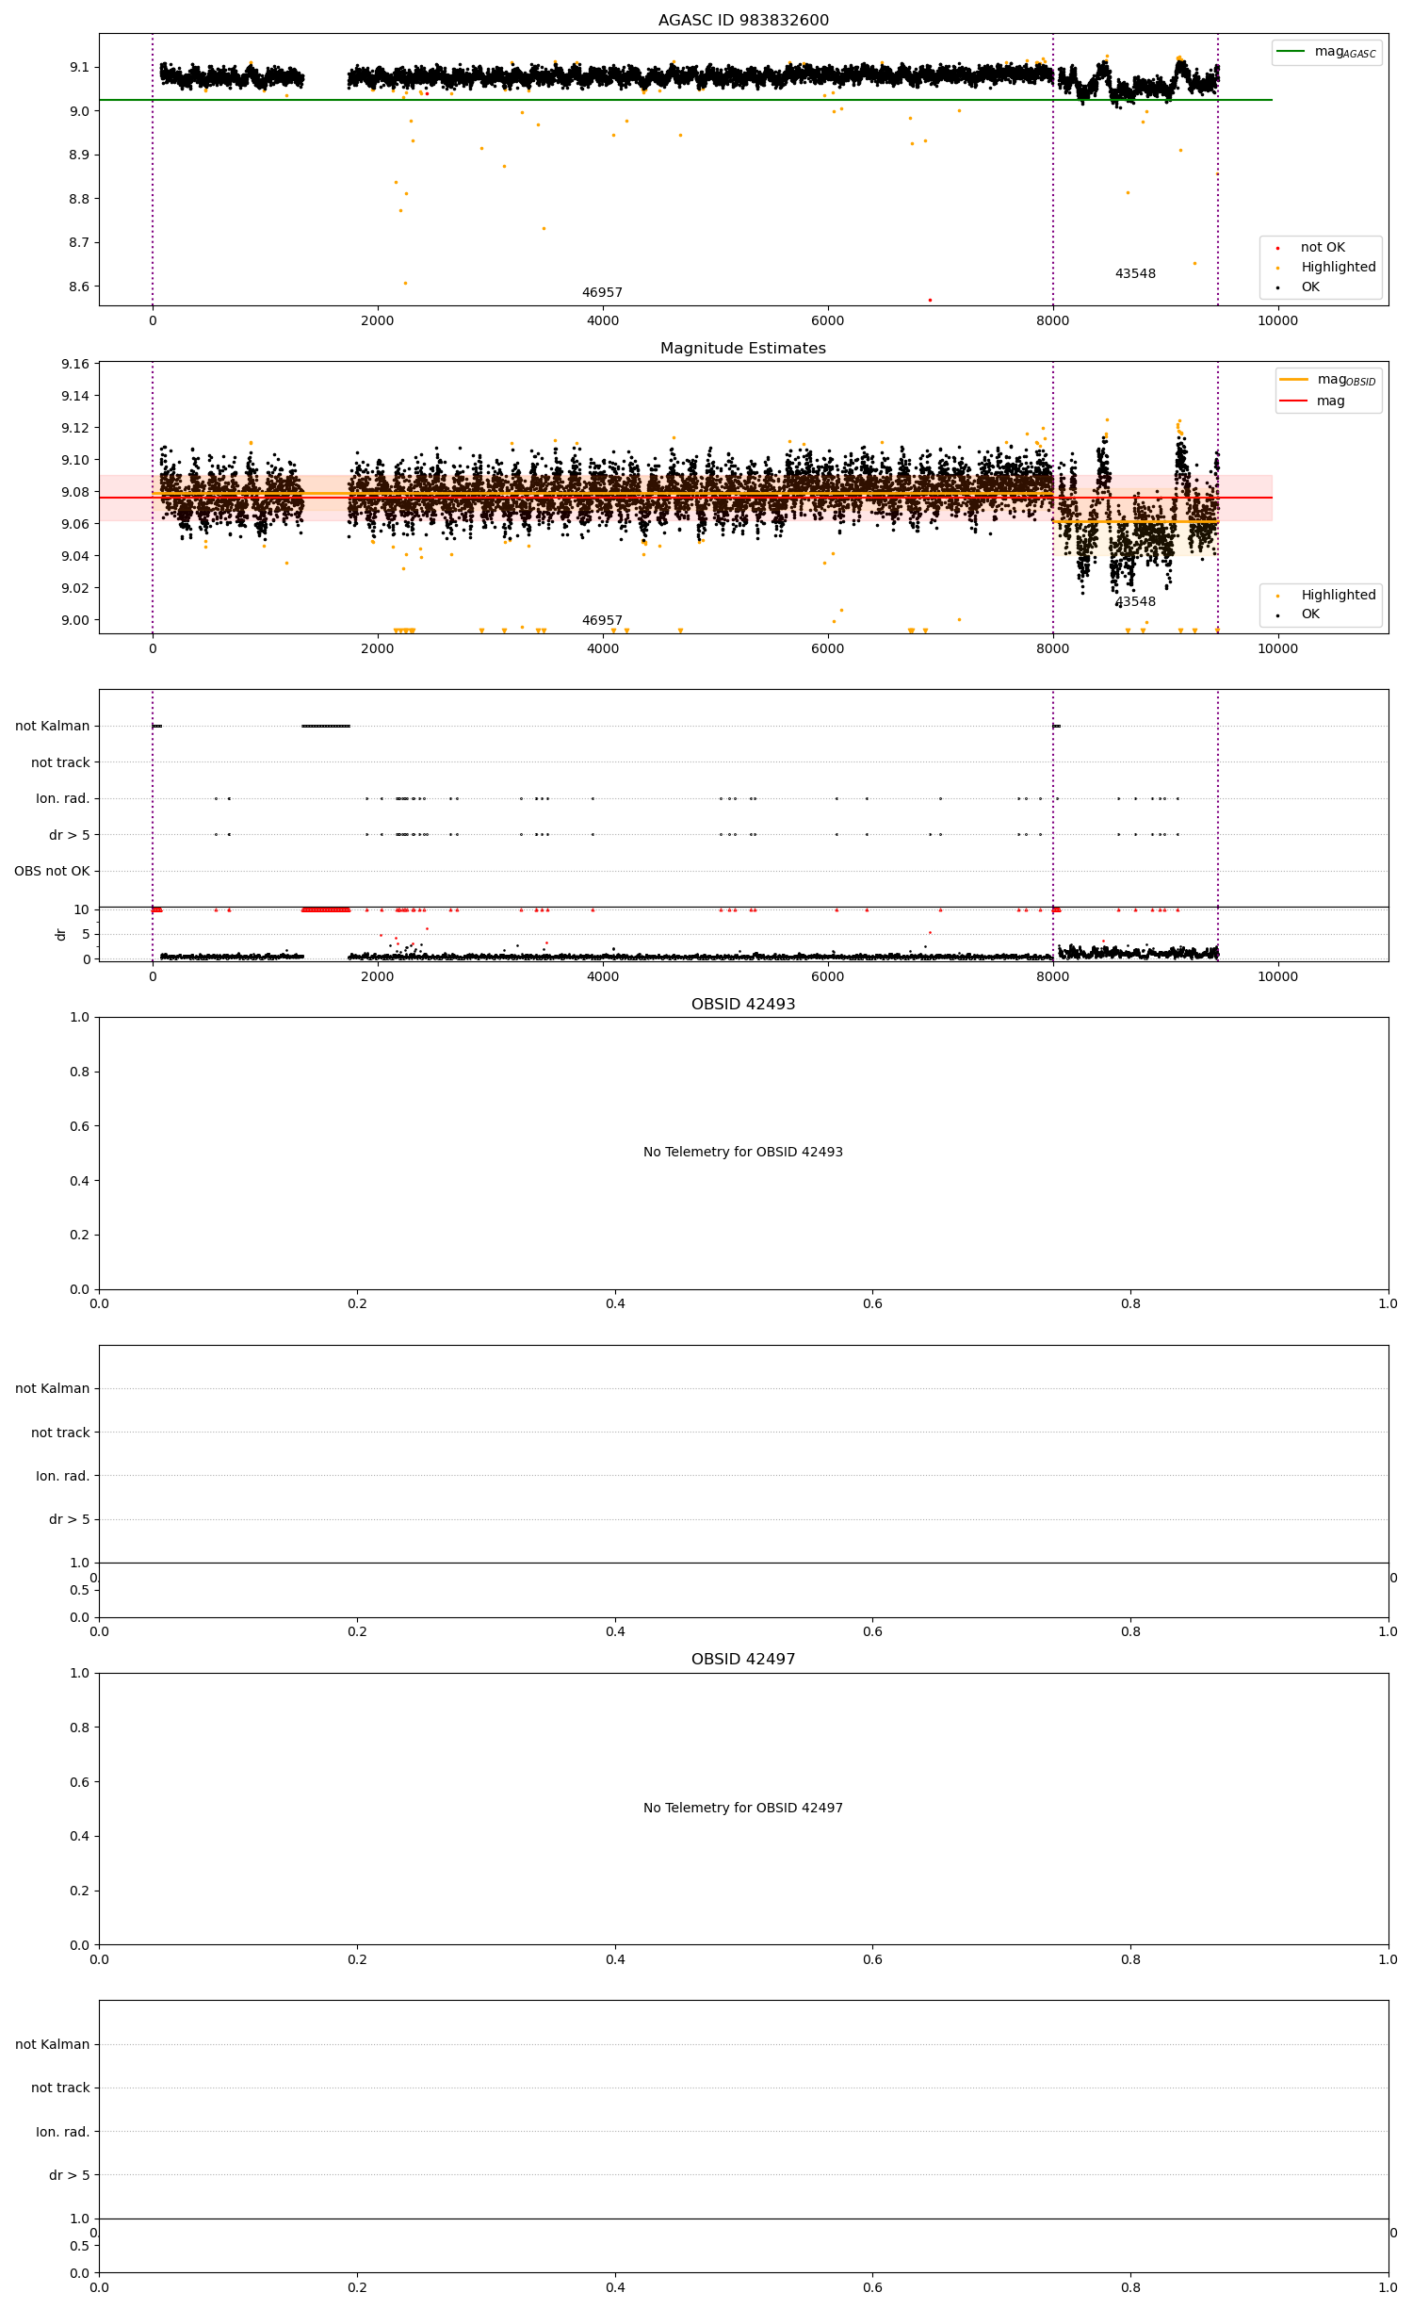Image resolution: width=1413 pixels, height=2309 pixels.
Task: Click 'dr > 5' label below OBSID 42497 panel
Action: 70,2175
